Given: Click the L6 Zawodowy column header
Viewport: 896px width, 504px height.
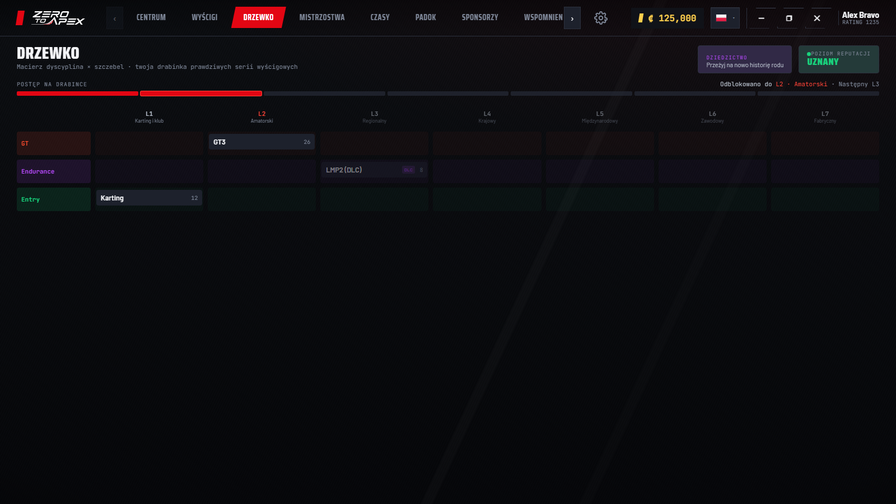Looking at the screenshot, I should click(x=712, y=117).
